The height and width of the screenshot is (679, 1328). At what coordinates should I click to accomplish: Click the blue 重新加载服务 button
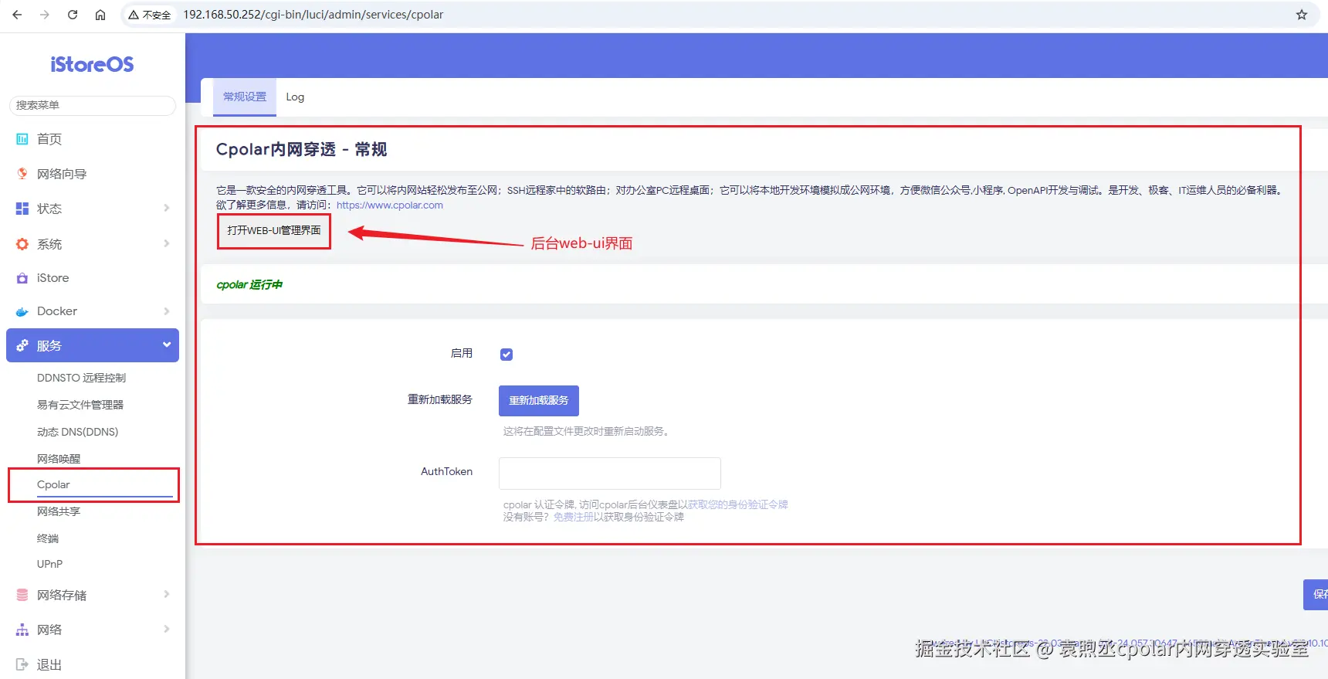coord(539,400)
